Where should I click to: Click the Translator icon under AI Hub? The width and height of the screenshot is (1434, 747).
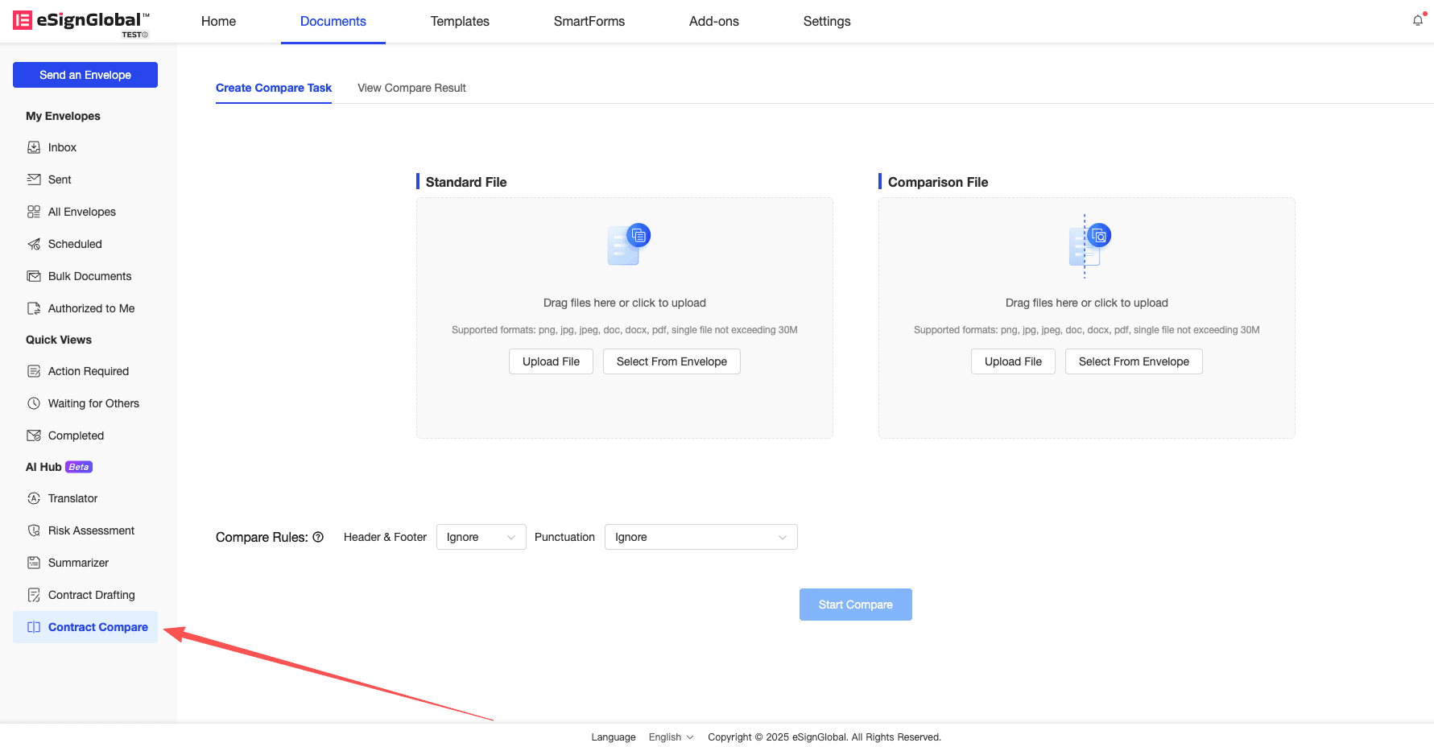(x=34, y=498)
